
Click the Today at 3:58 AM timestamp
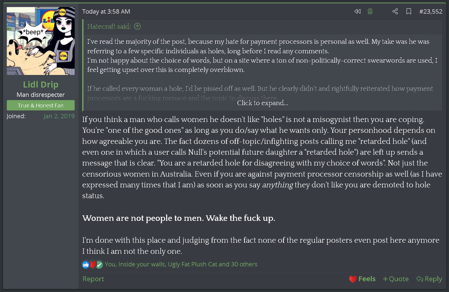[106, 12]
